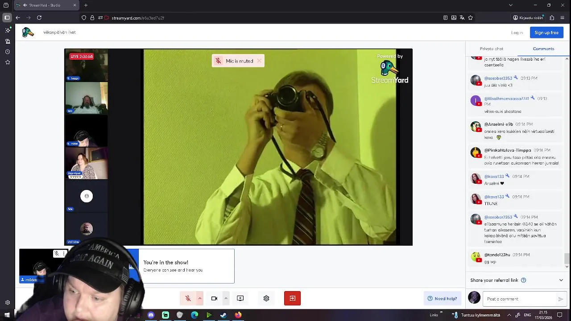Click the @Anselmi-e9b comment author
Viewport: 571px width, 321px height.
tap(499, 124)
